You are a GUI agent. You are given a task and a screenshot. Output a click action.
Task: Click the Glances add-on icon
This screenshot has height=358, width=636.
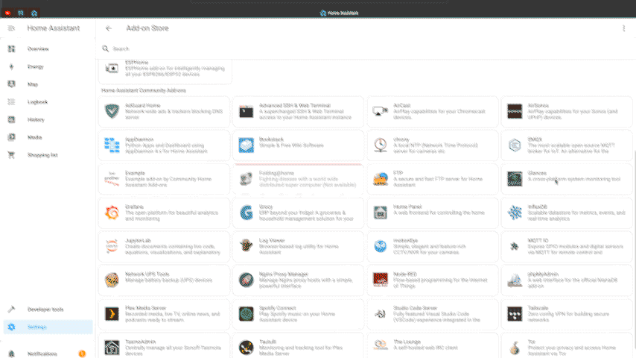(x=515, y=179)
